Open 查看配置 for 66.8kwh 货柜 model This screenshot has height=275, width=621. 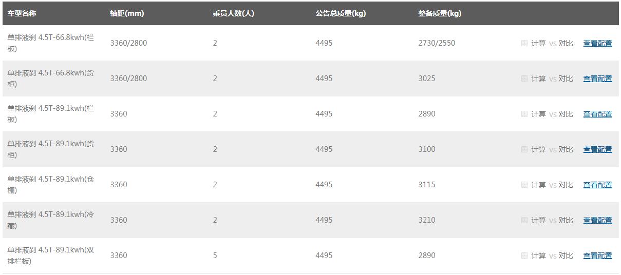tap(597, 78)
